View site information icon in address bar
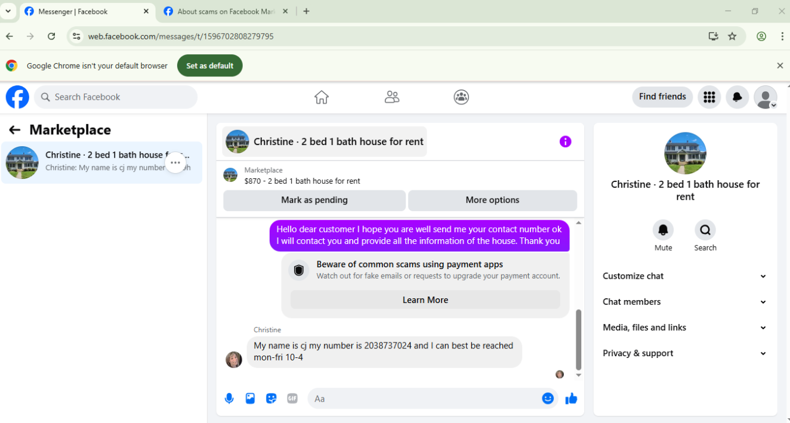 coord(76,36)
